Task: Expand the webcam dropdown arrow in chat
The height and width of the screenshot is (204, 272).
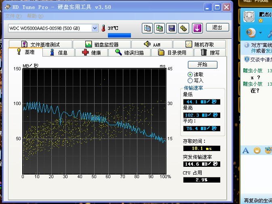Action: (260, 33)
